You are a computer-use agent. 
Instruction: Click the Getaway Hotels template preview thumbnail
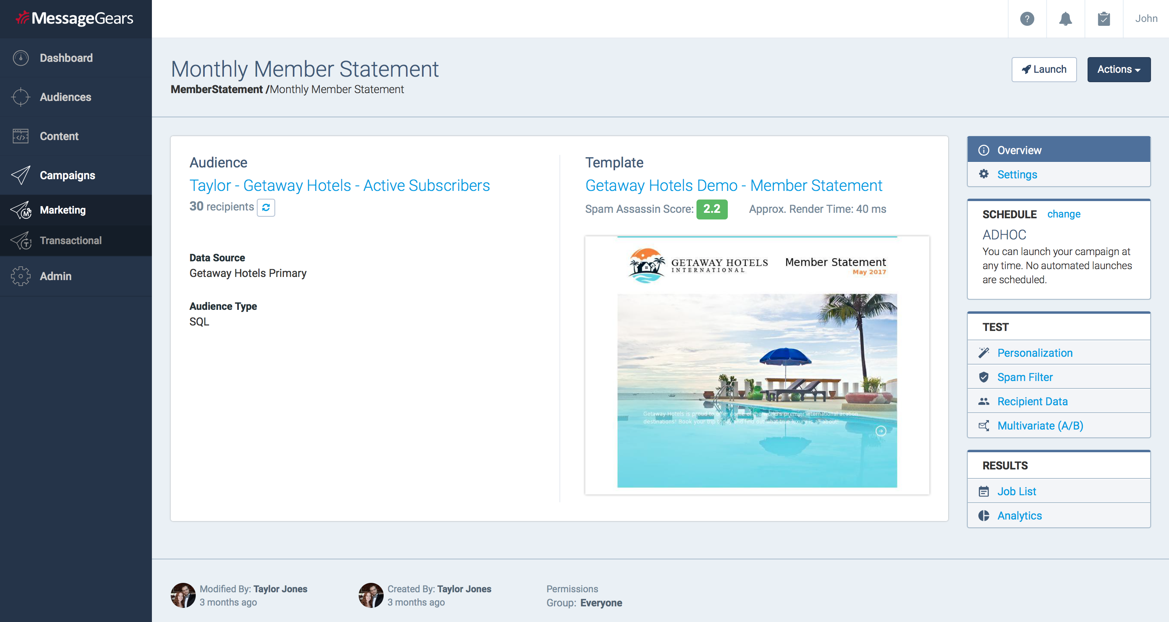click(x=756, y=365)
